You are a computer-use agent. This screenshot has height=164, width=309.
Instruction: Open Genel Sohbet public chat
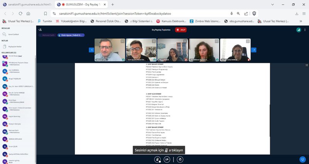(x=13, y=34)
